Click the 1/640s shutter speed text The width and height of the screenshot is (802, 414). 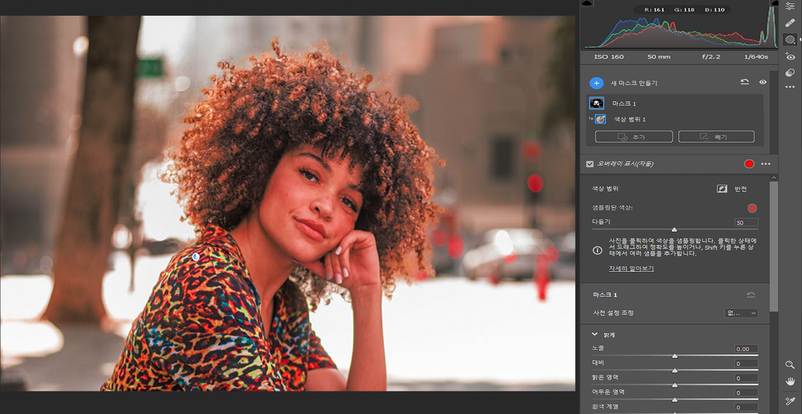pos(756,57)
